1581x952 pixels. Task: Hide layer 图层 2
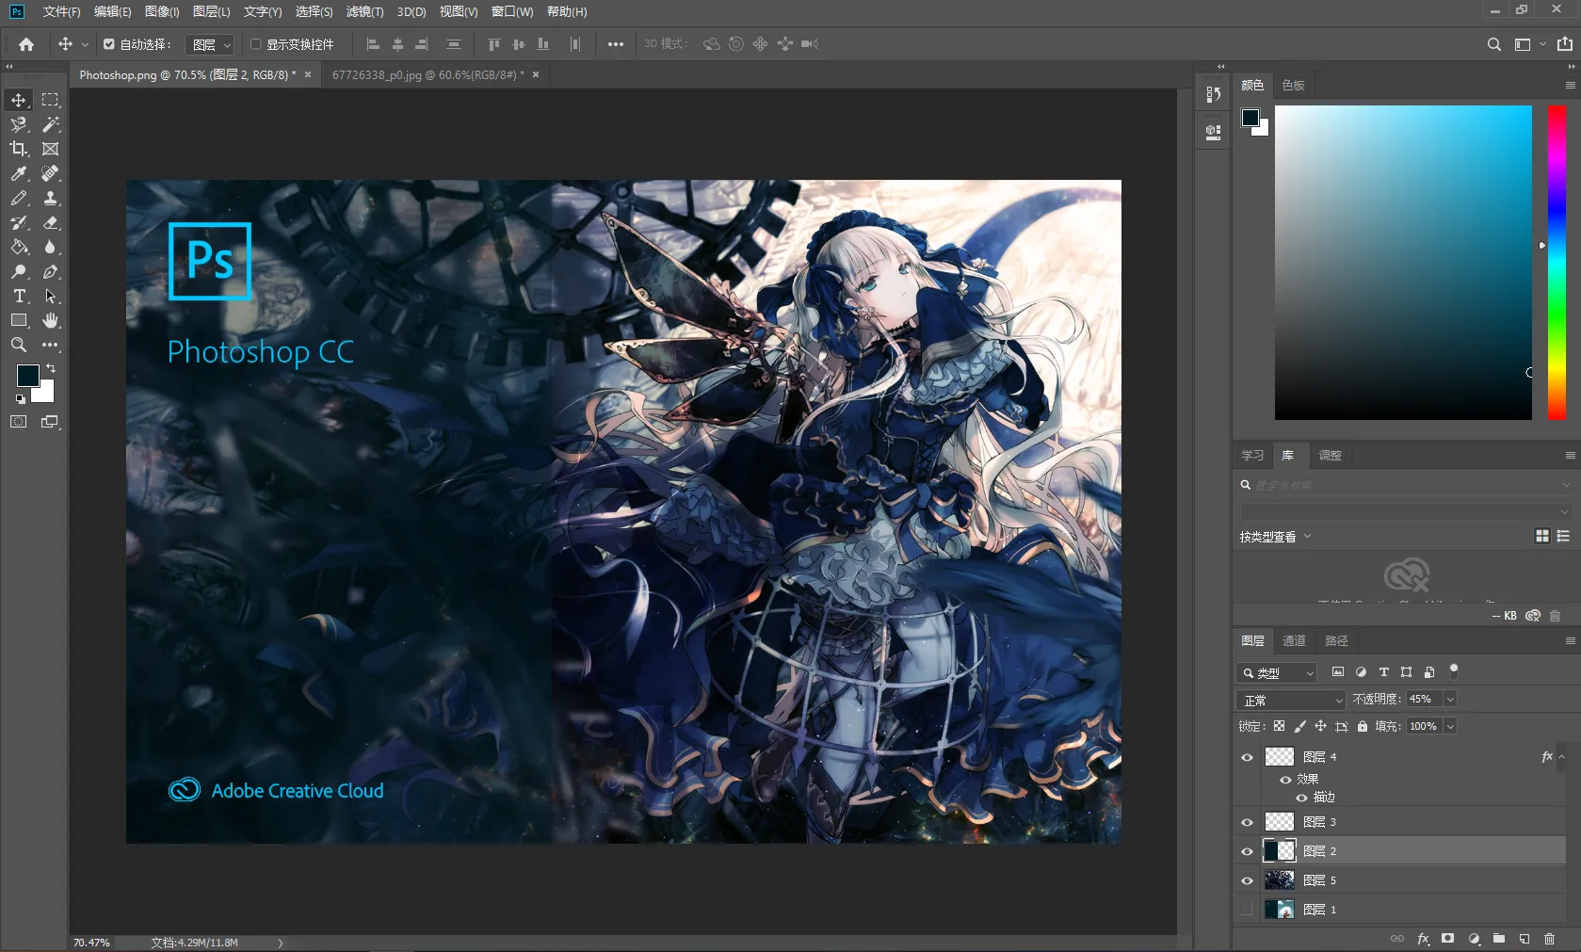[x=1248, y=851]
